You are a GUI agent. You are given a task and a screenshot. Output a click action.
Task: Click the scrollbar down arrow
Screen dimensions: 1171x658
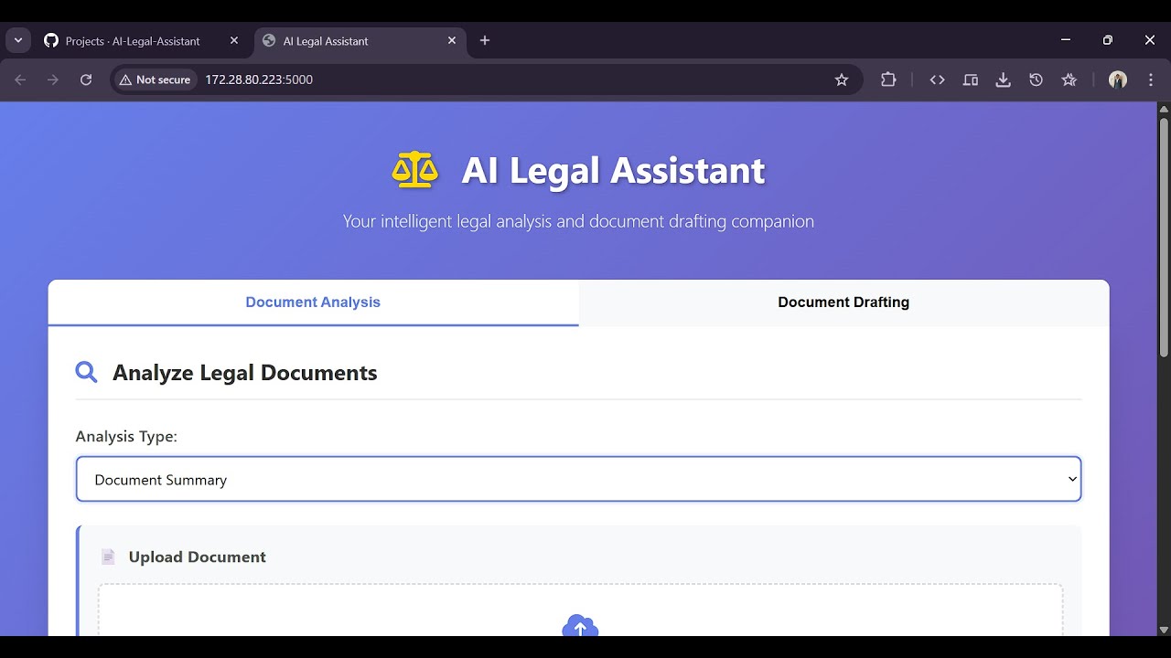(x=1164, y=630)
